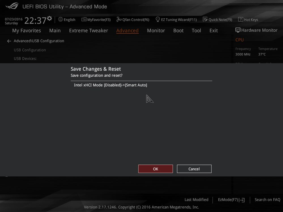Go to the Extreme Tweaker tab
The width and height of the screenshot is (283, 212).
click(x=88, y=31)
